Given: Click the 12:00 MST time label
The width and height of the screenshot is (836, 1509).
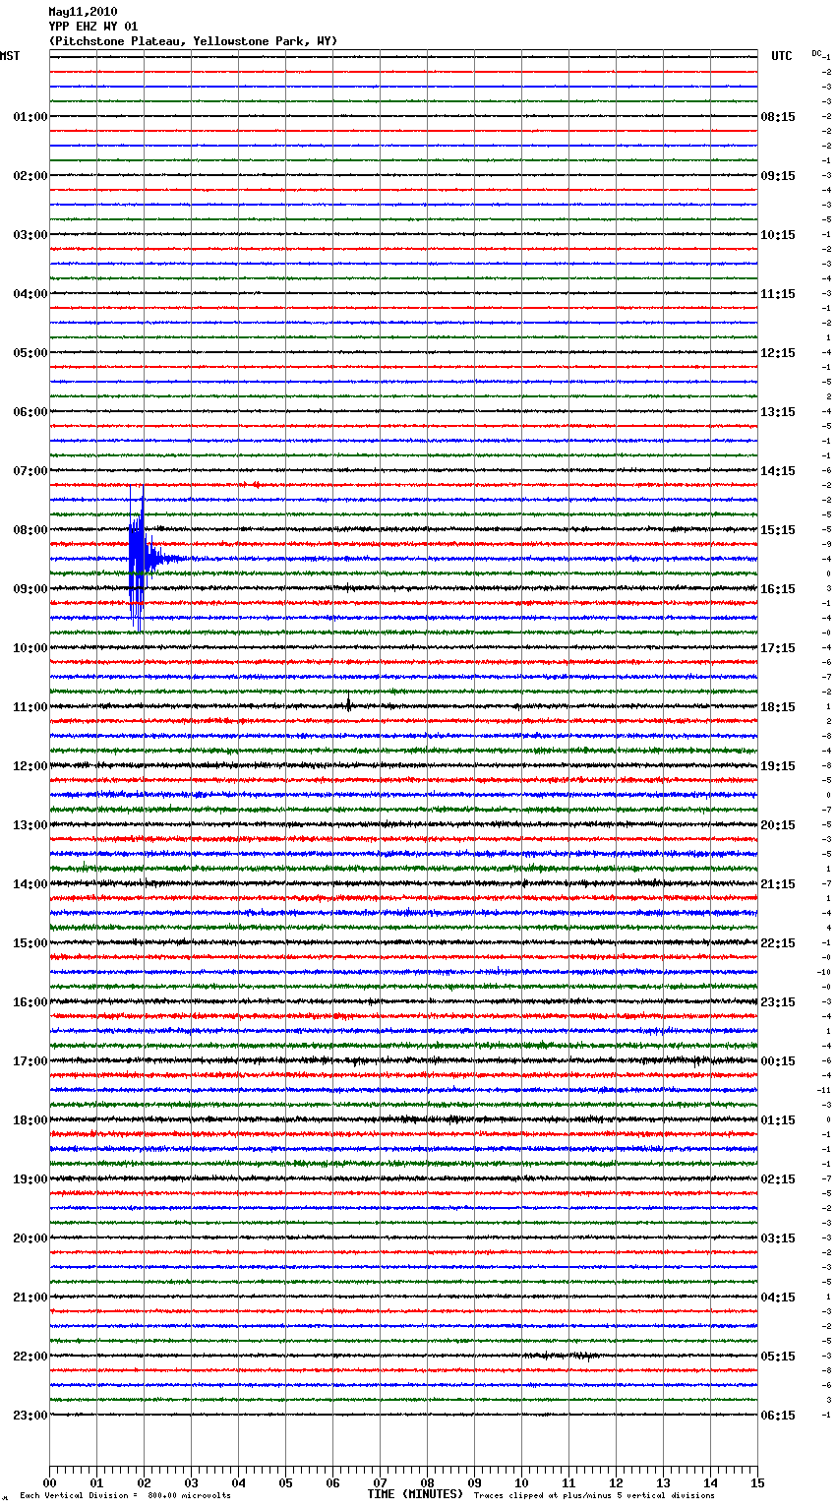Looking at the screenshot, I should click(x=30, y=766).
